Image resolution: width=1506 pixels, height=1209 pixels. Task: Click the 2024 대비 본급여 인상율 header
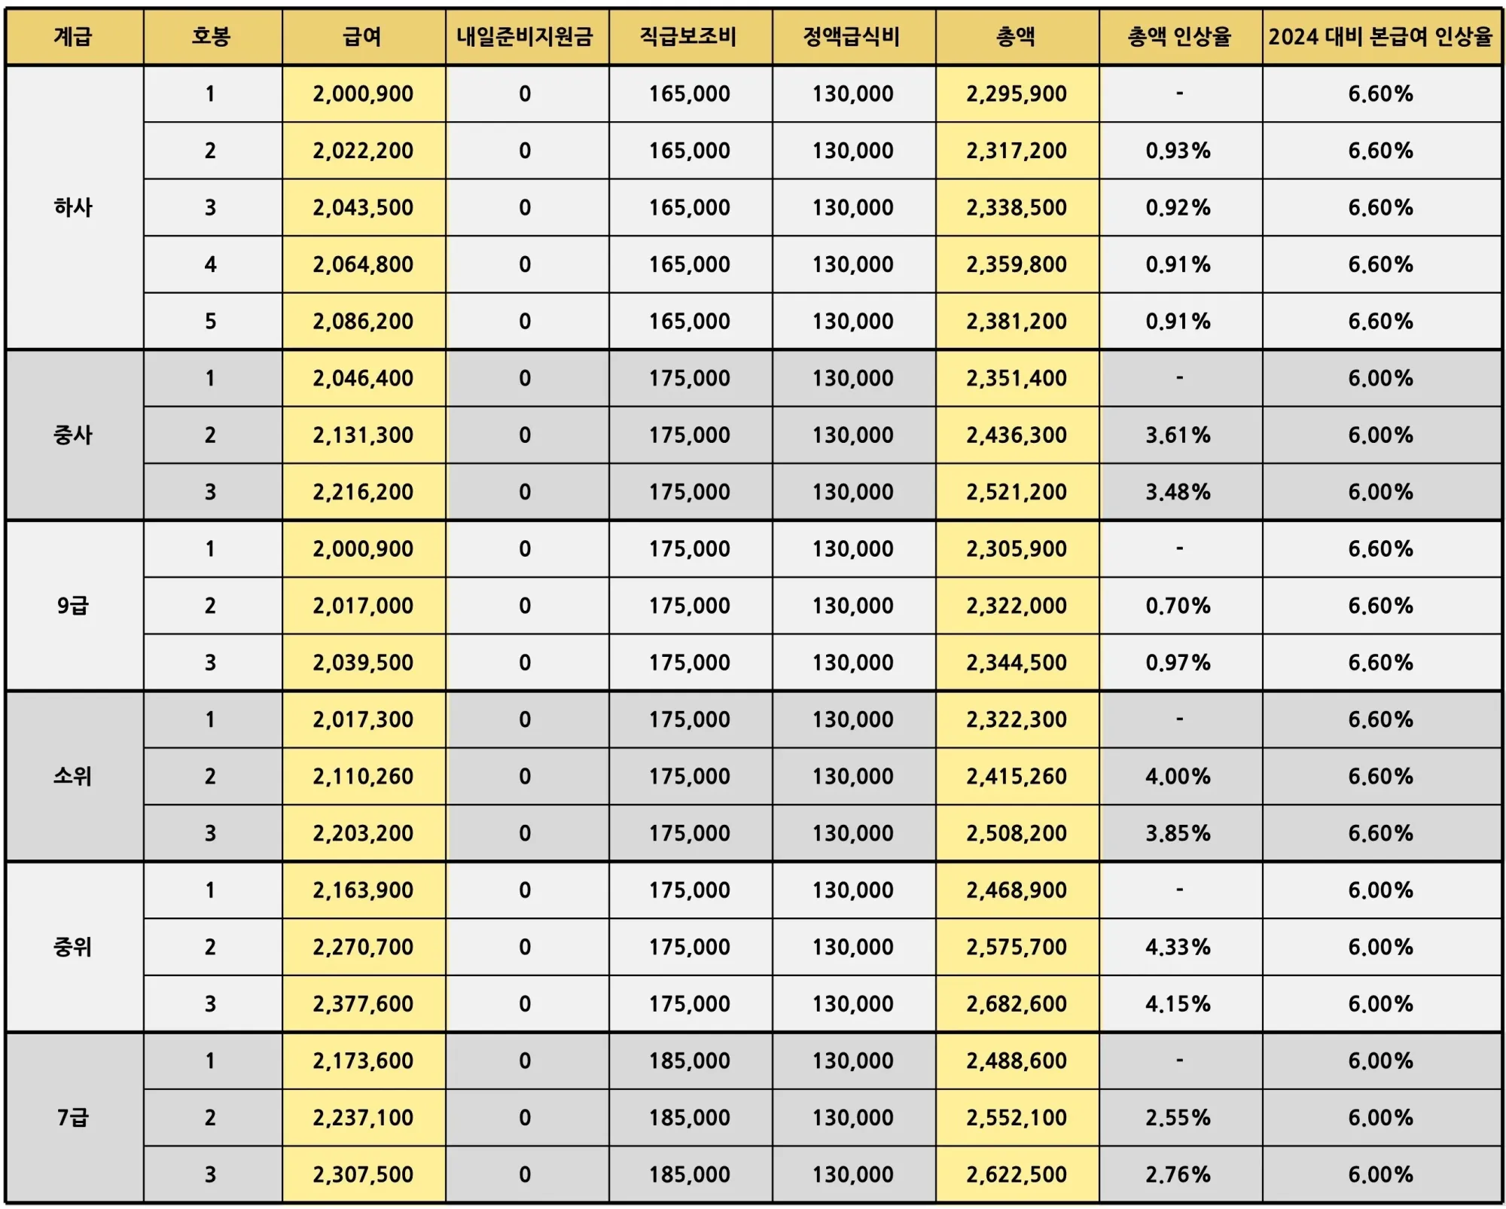click(1380, 36)
